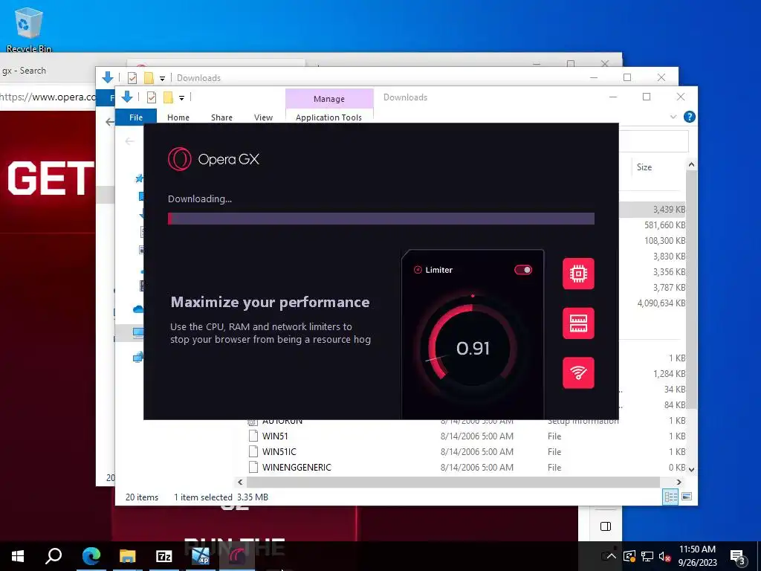Click the Opera GX logo in the installer
761x571 pixels.
[213, 159]
